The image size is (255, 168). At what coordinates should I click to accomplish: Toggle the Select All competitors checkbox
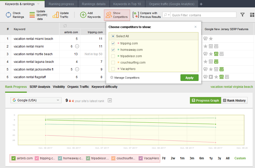coord(113,36)
